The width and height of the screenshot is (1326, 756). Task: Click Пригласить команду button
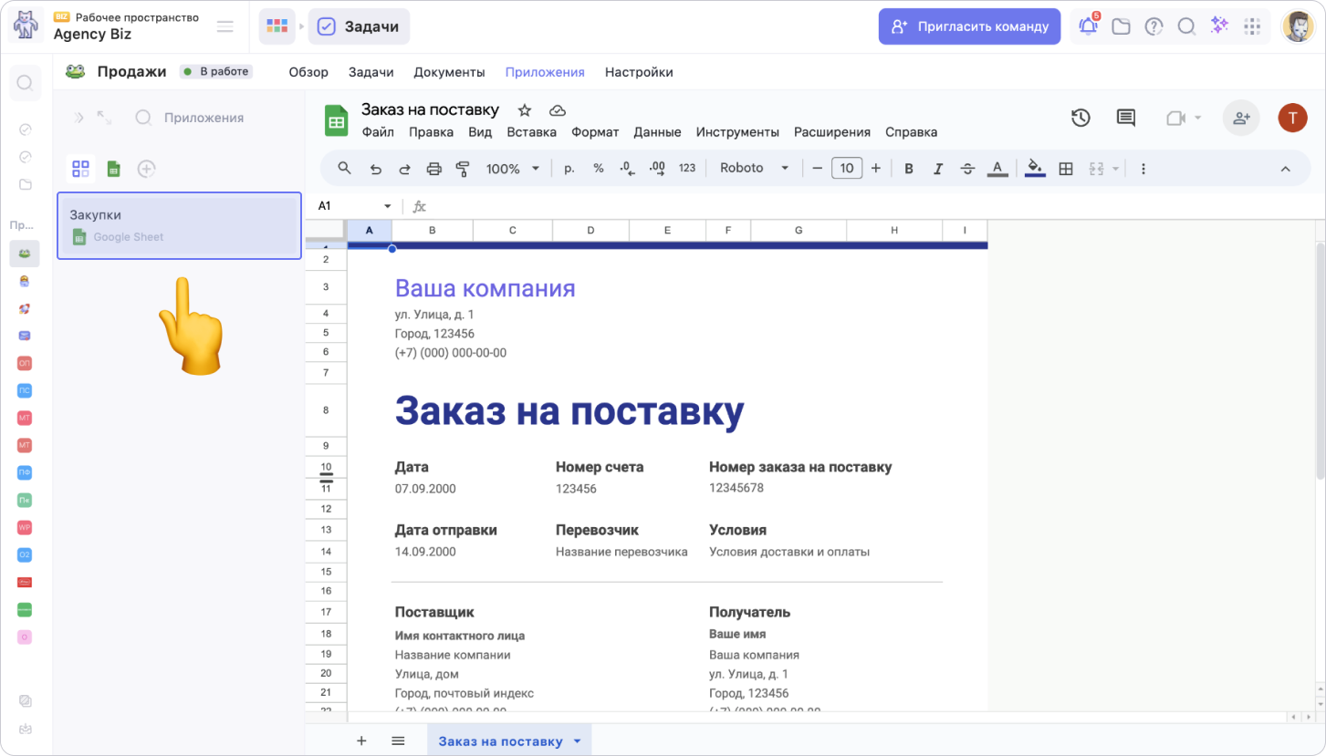(969, 26)
